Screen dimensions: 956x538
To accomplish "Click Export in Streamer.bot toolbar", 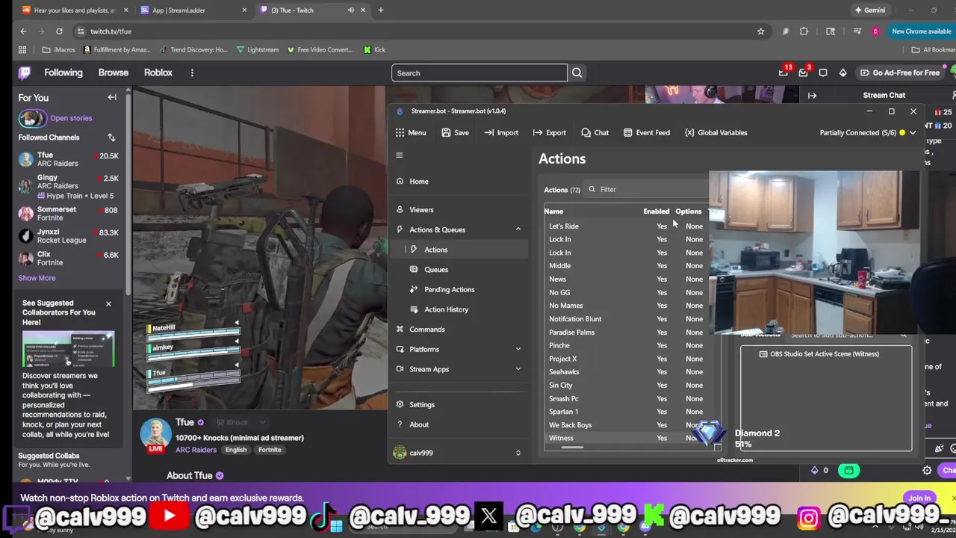I will (549, 132).
